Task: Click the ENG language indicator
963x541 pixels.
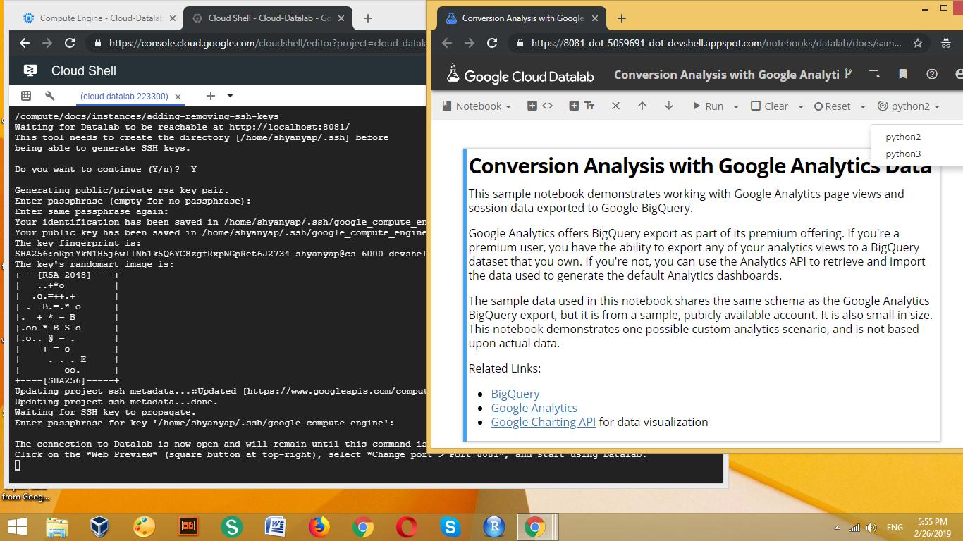Action: point(895,528)
